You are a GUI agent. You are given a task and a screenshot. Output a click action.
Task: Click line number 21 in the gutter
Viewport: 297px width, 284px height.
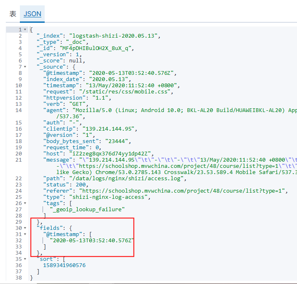18,160
